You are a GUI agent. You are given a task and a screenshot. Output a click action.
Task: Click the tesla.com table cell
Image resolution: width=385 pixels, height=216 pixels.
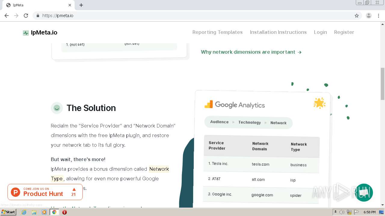tap(260, 164)
